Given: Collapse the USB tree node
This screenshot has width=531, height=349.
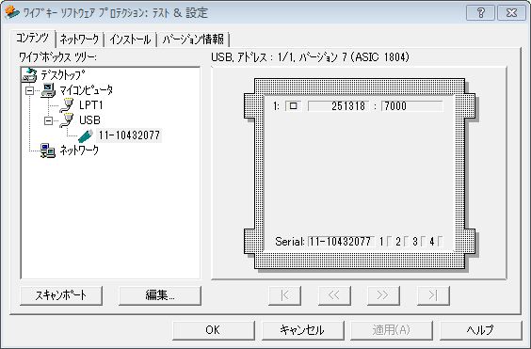Looking at the screenshot, I should click(x=49, y=120).
